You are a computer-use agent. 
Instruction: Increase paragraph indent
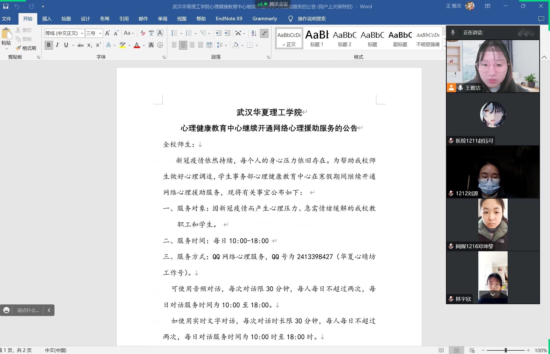coord(228,33)
